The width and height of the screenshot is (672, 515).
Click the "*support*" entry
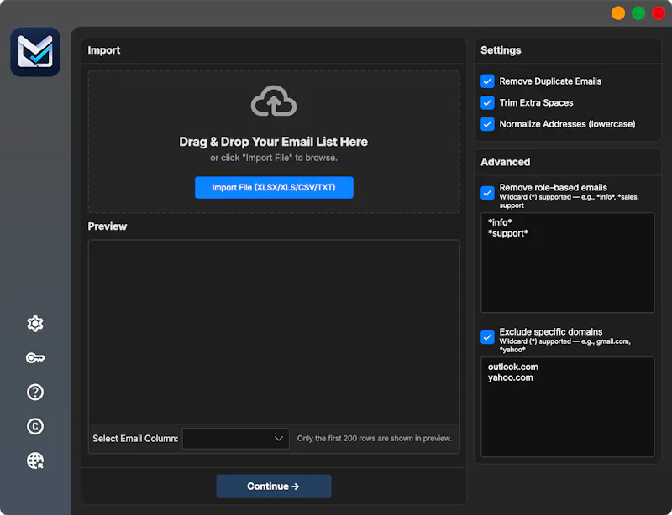(508, 233)
